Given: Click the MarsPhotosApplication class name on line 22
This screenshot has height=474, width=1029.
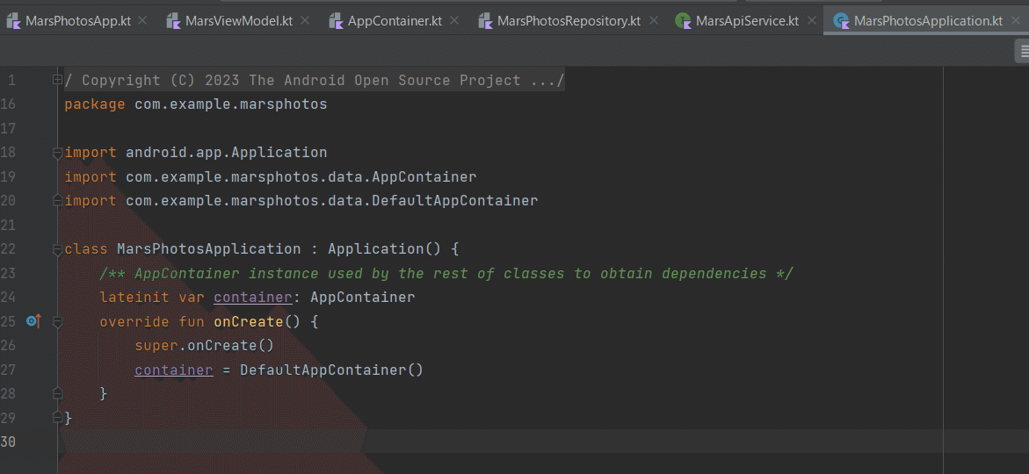Looking at the screenshot, I should point(208,249).
